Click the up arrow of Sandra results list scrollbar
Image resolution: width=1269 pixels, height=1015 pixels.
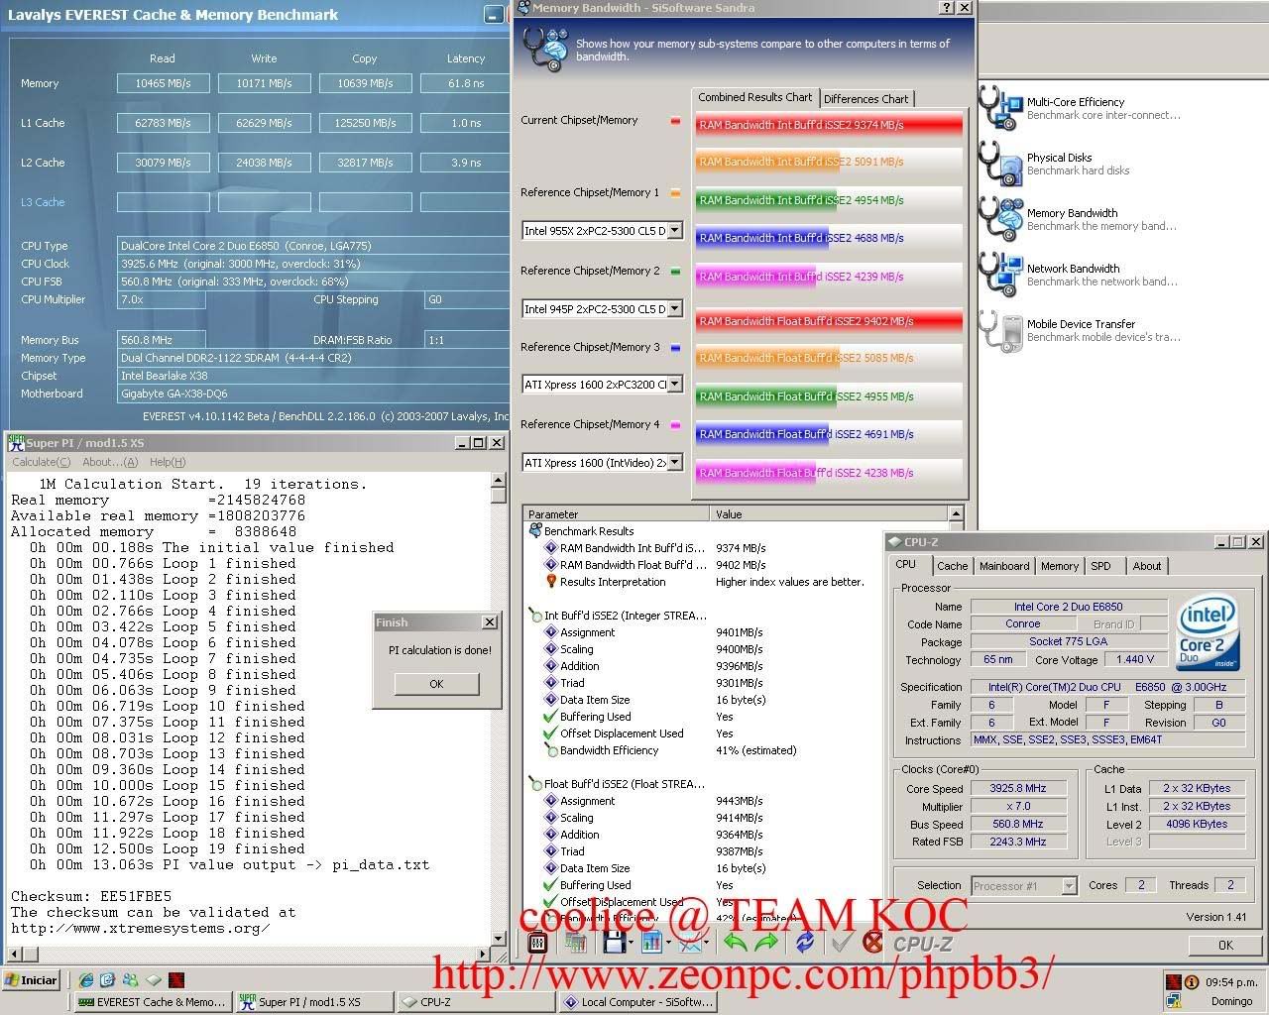point(956,513)
